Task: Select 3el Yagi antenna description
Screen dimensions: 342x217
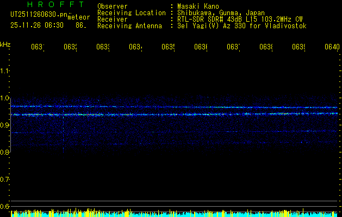Action: tap(242, 26)
